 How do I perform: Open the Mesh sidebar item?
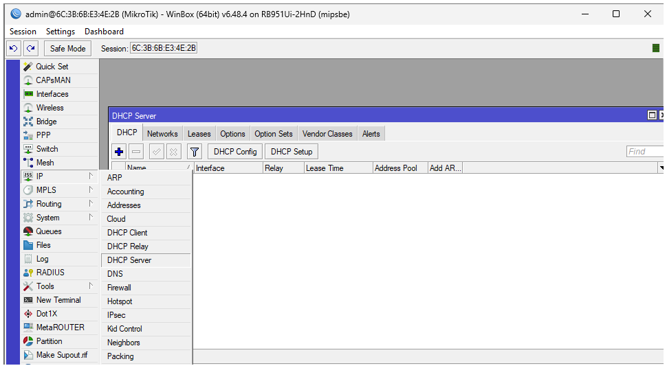[x=60, y=162]
